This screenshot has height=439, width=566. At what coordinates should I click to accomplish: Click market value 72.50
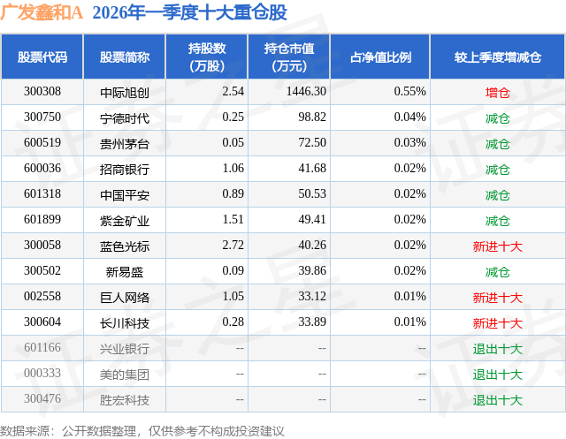312,143
